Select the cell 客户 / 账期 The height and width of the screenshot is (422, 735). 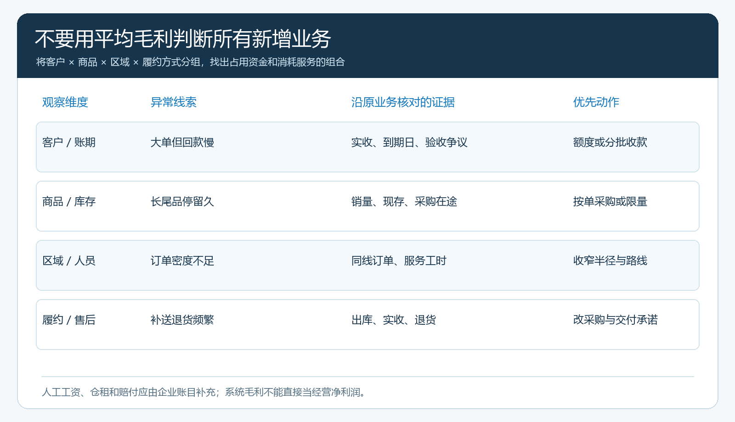pos(69,142)
